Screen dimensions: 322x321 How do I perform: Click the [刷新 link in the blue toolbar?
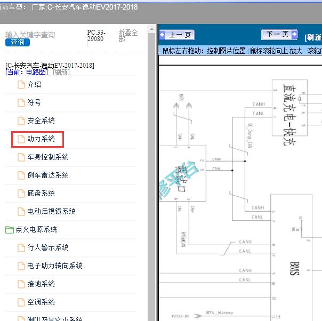coord(313,37)
